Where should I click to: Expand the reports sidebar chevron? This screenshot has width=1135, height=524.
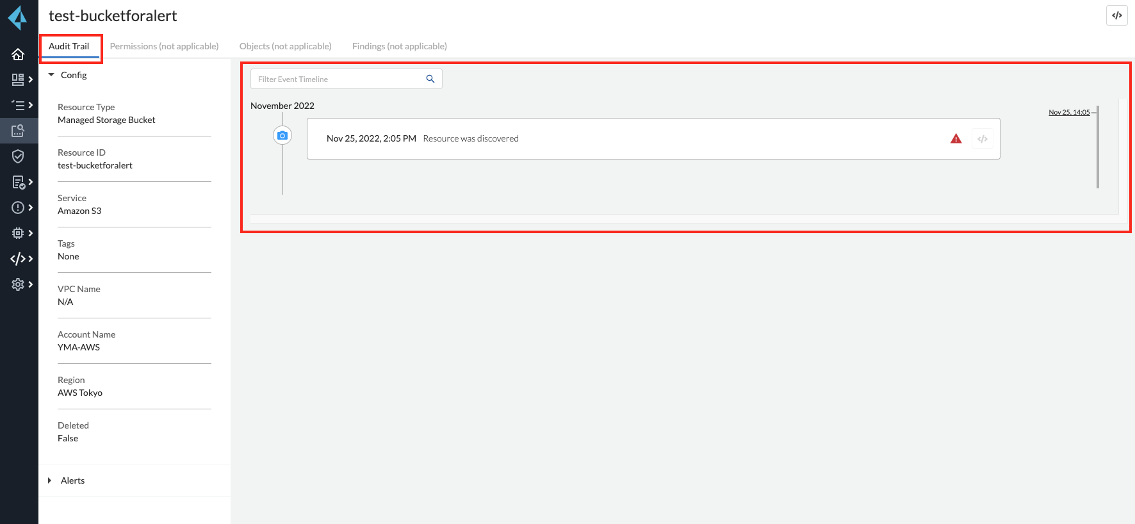tap(30, 182)
